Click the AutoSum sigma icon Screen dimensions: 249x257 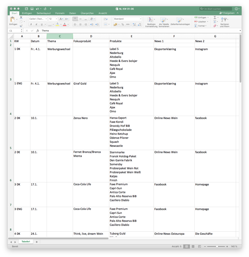click(x=215, y=18)
